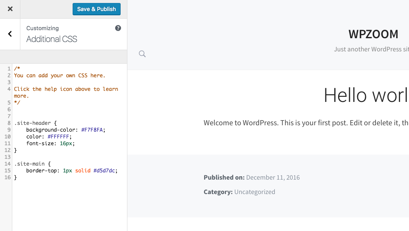Click the #FFFFFF color value

click(58, 137)
